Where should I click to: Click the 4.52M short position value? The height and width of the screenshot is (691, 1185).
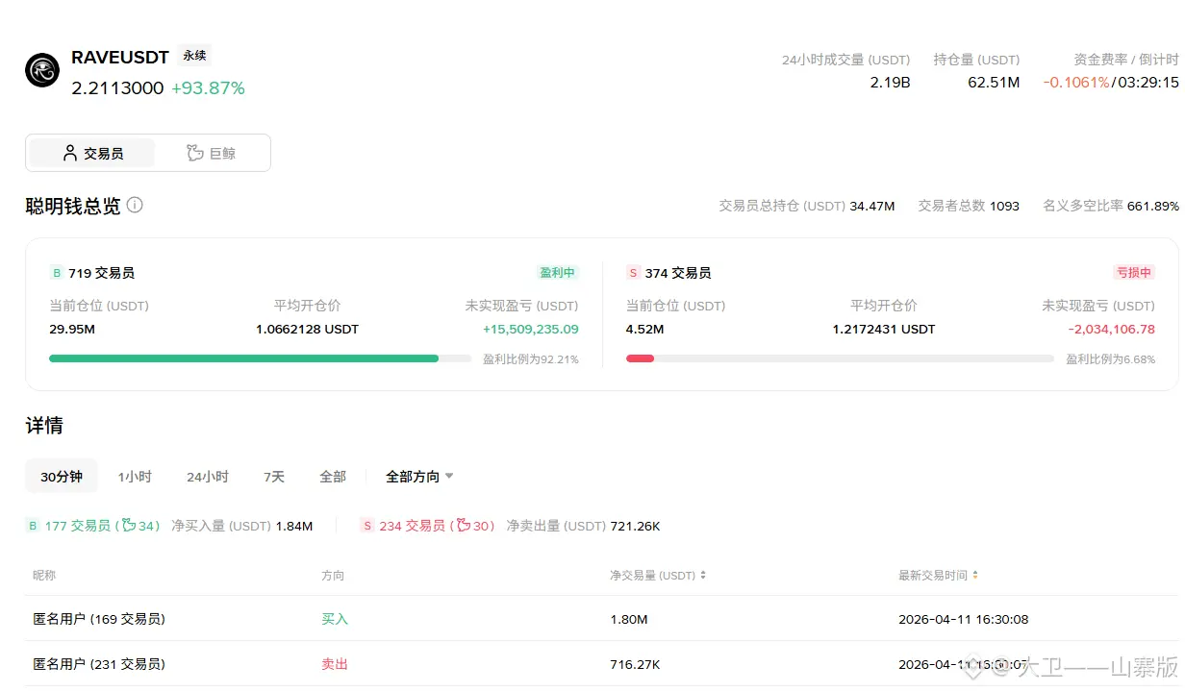pos(645,330)
